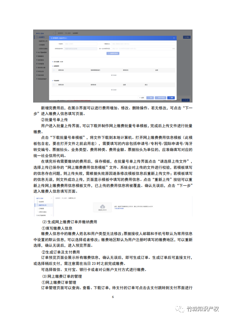
Task: Collapse the 网上缴费 menu in dialog screenshot sidebar
Action: [53, 33]
